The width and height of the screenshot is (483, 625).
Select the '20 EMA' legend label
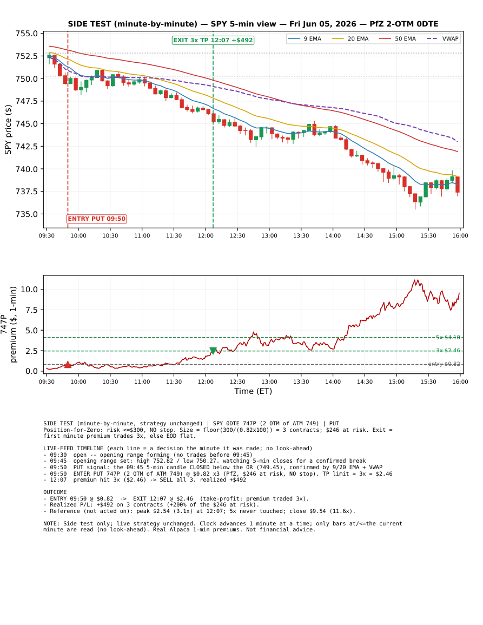click(x=358, y=38)
